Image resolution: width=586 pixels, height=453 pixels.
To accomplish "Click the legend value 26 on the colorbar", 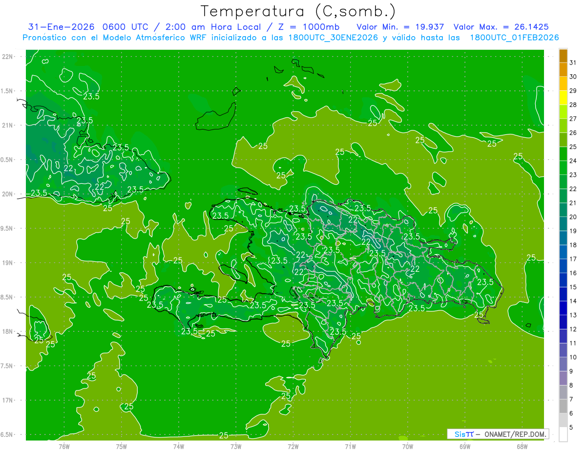I will click(x=573, y=132).
